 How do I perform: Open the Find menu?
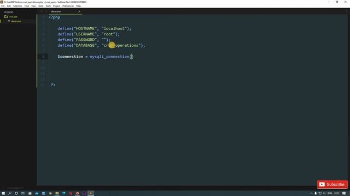point(27,6)
